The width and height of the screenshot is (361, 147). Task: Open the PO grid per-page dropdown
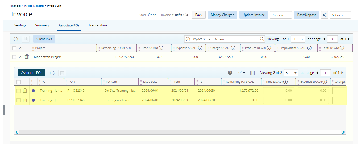click(291, 73)
